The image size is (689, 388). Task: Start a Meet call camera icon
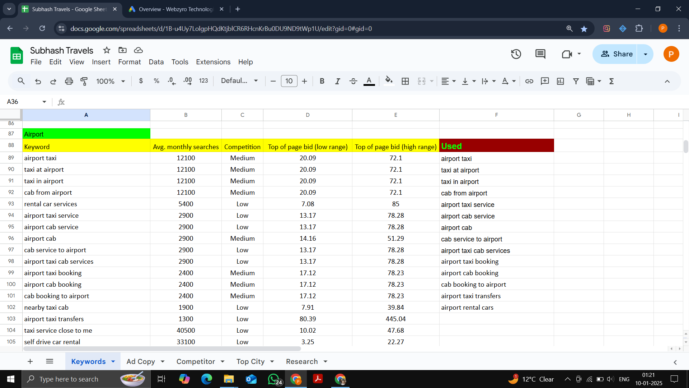(x=567, y=54)
